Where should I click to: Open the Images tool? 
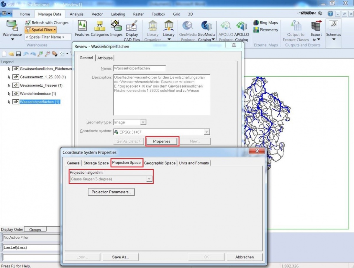[116, 28]
